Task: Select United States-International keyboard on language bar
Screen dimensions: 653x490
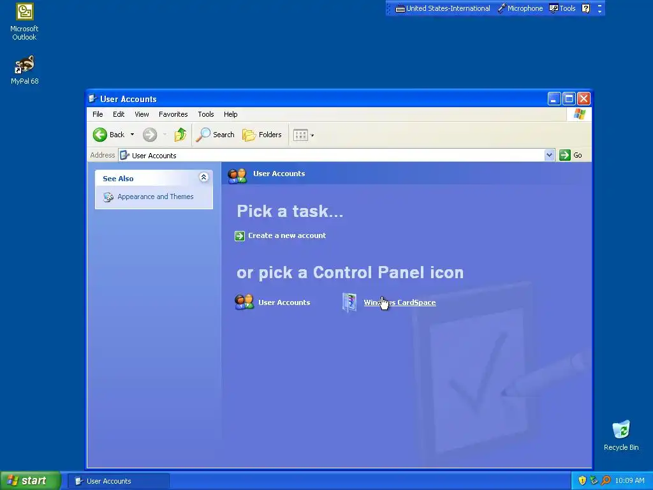Action: click(443, 8)
